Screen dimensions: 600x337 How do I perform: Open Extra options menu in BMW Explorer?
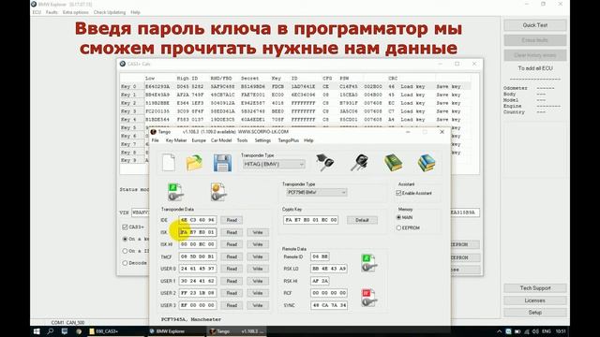coord(75,12)
